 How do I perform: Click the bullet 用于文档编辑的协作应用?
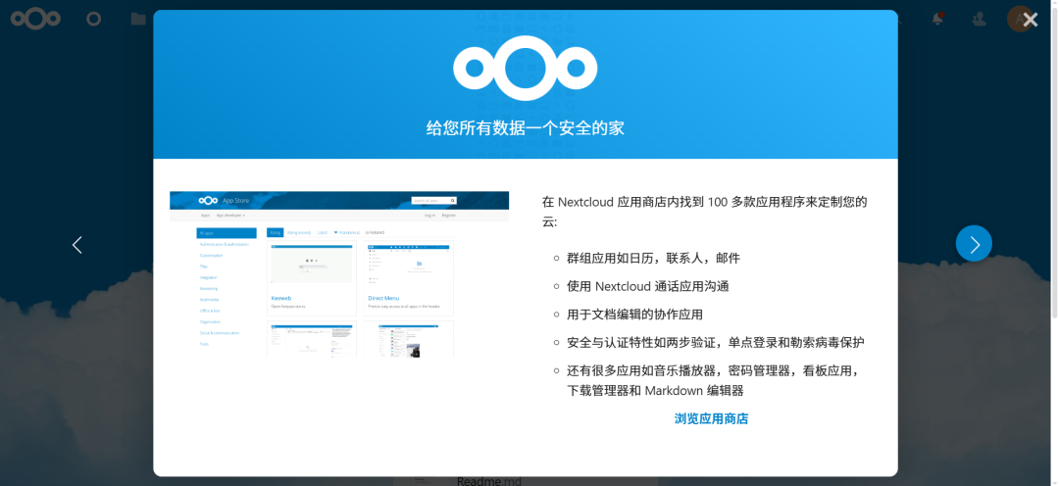[634, 315]
